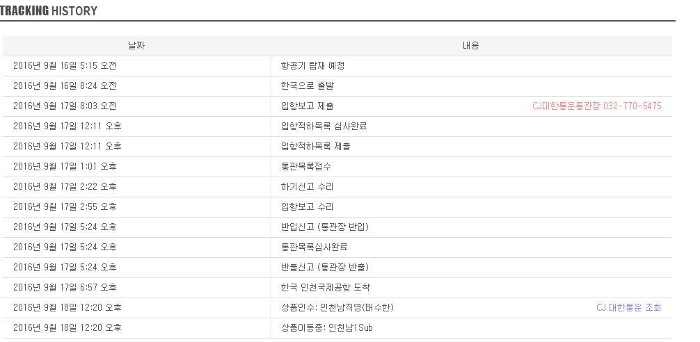Click the 날짜 column header

click(136, 46)
